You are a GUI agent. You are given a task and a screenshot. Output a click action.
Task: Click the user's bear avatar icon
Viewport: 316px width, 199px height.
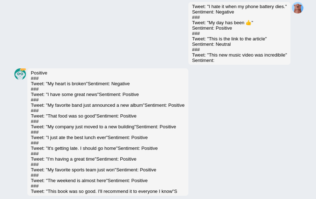[x=297, y=8]
